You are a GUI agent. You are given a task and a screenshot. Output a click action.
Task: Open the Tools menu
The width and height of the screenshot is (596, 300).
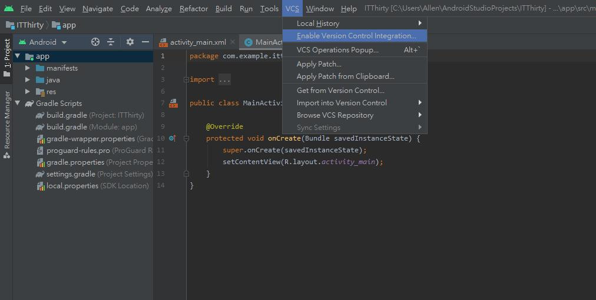pos(270,8)
